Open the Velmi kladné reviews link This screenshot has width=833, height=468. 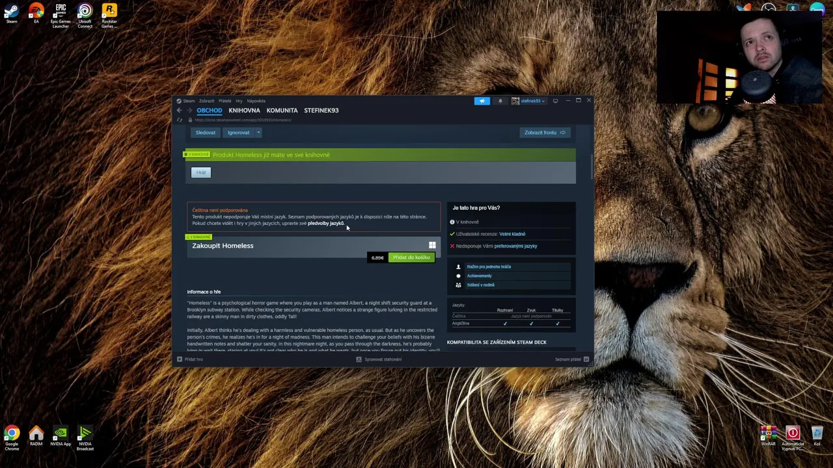[x=512, y=234]
